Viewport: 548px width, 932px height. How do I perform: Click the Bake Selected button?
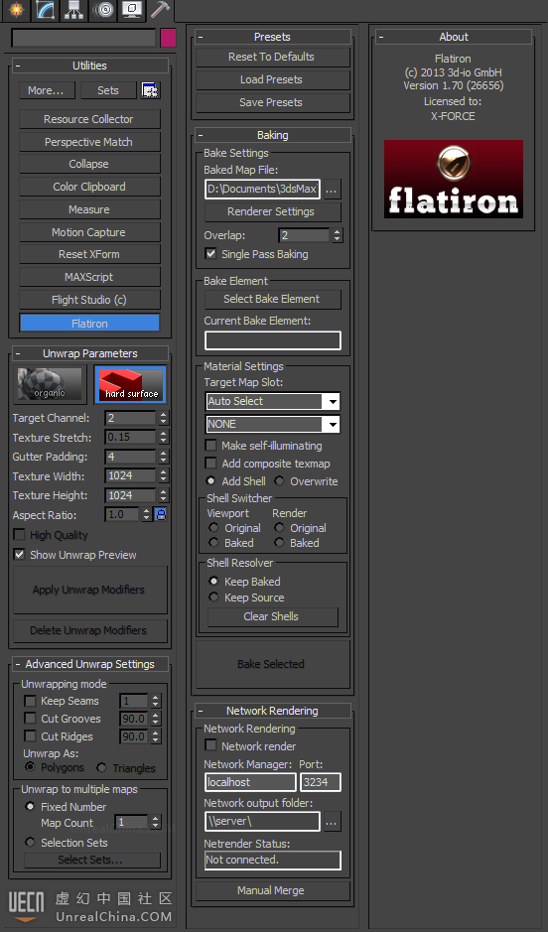(272, 664)
